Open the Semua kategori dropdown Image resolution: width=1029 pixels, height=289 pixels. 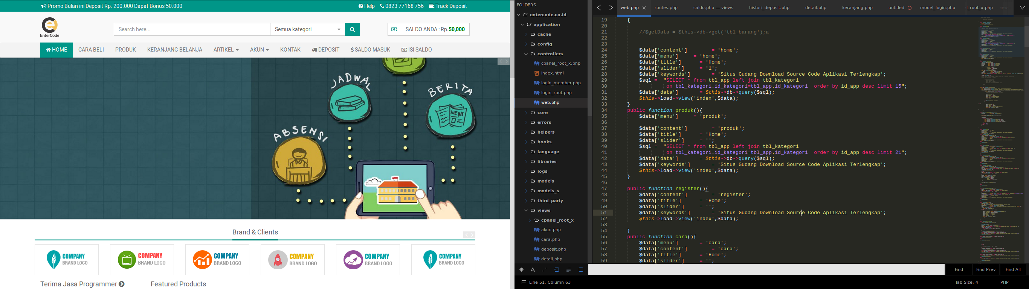click(x=307, y=29)
